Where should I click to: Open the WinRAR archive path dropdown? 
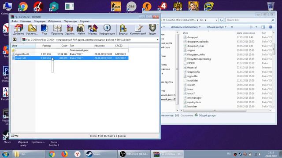pyautogui.click(x=158, y=40)
